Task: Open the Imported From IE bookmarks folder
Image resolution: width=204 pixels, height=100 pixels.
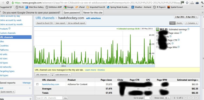Action: [96, 7]
